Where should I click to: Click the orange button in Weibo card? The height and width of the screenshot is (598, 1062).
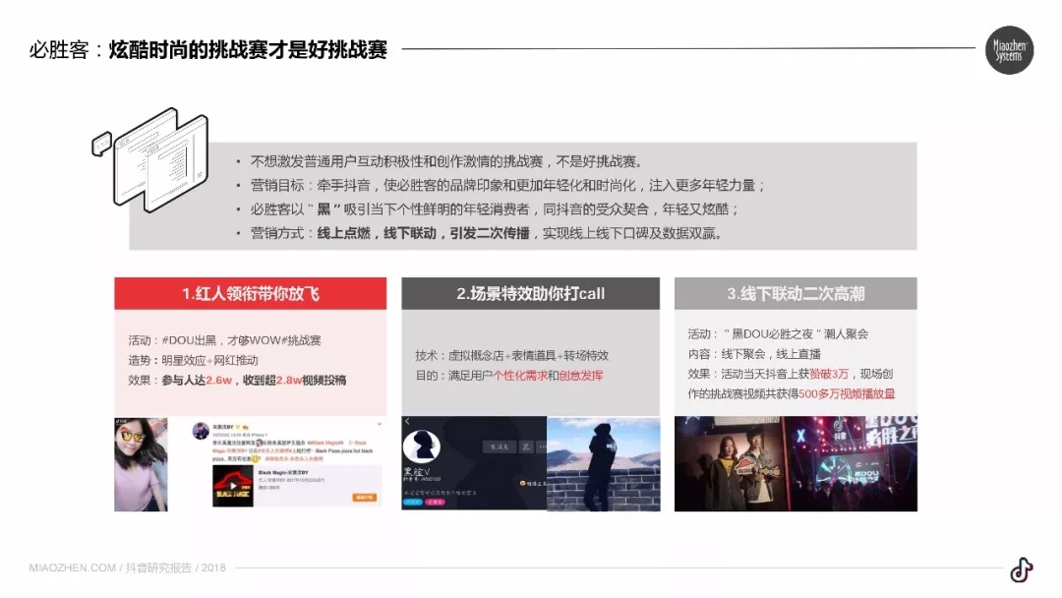(365, 499)
